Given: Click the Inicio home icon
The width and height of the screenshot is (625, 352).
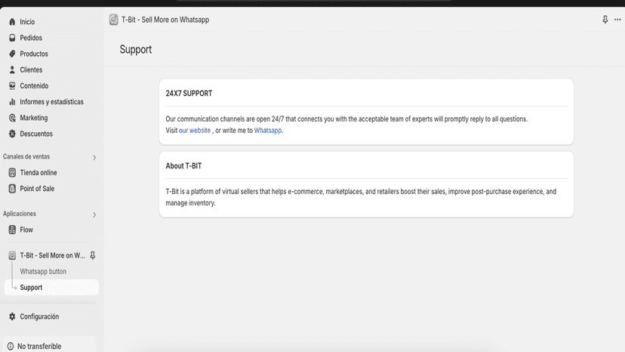Looking at the screenshot, I should [x=12, y=22].
